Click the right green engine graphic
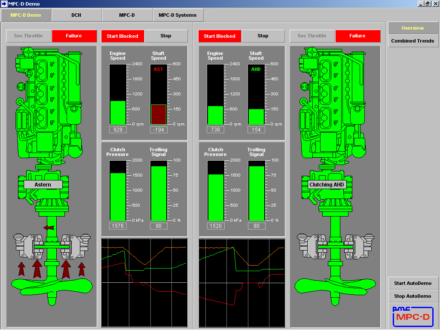440x330 pixels. pos(333,105)
